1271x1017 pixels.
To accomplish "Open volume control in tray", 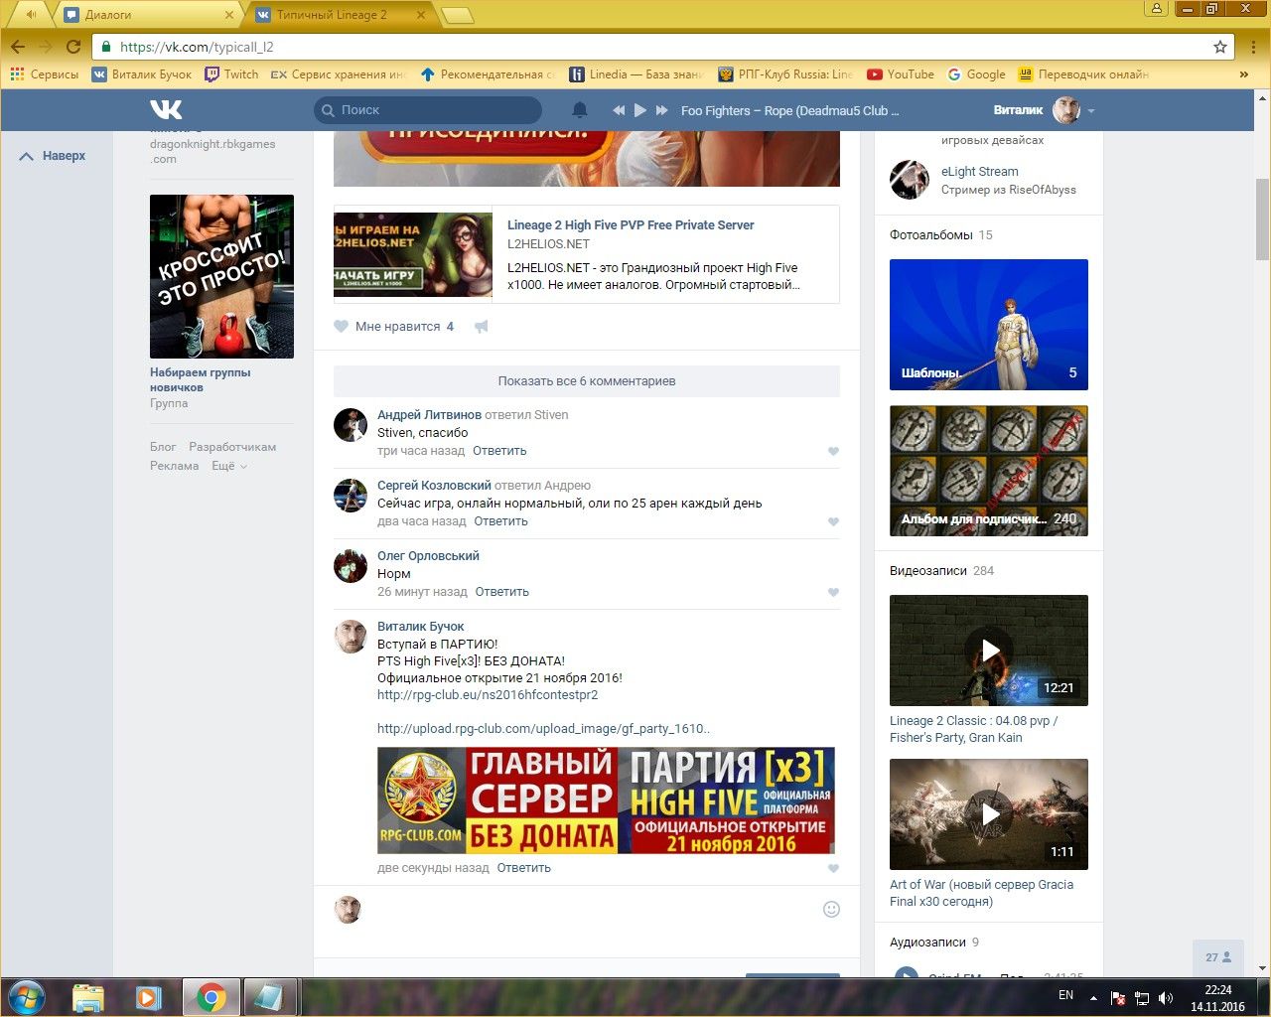I will click(x=1166, y=997).
